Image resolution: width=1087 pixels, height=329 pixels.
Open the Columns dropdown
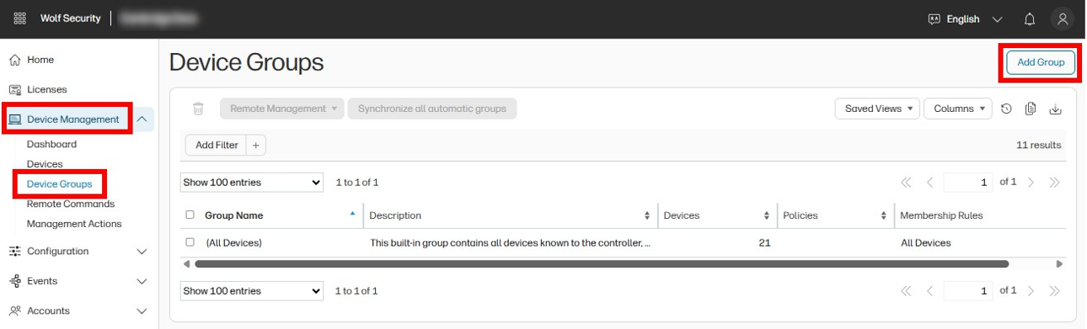(958, 109)
